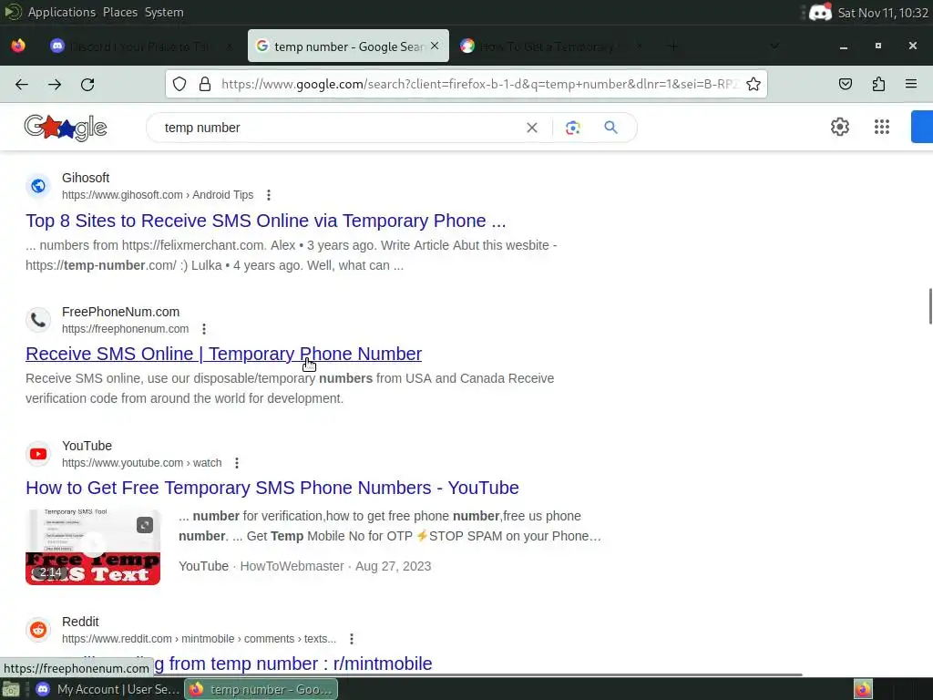Clear the search box with the X icon

(x=532, y=128)
